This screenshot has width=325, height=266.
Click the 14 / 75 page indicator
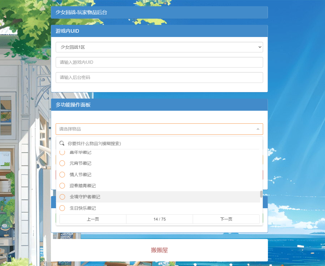pos(159,219)
